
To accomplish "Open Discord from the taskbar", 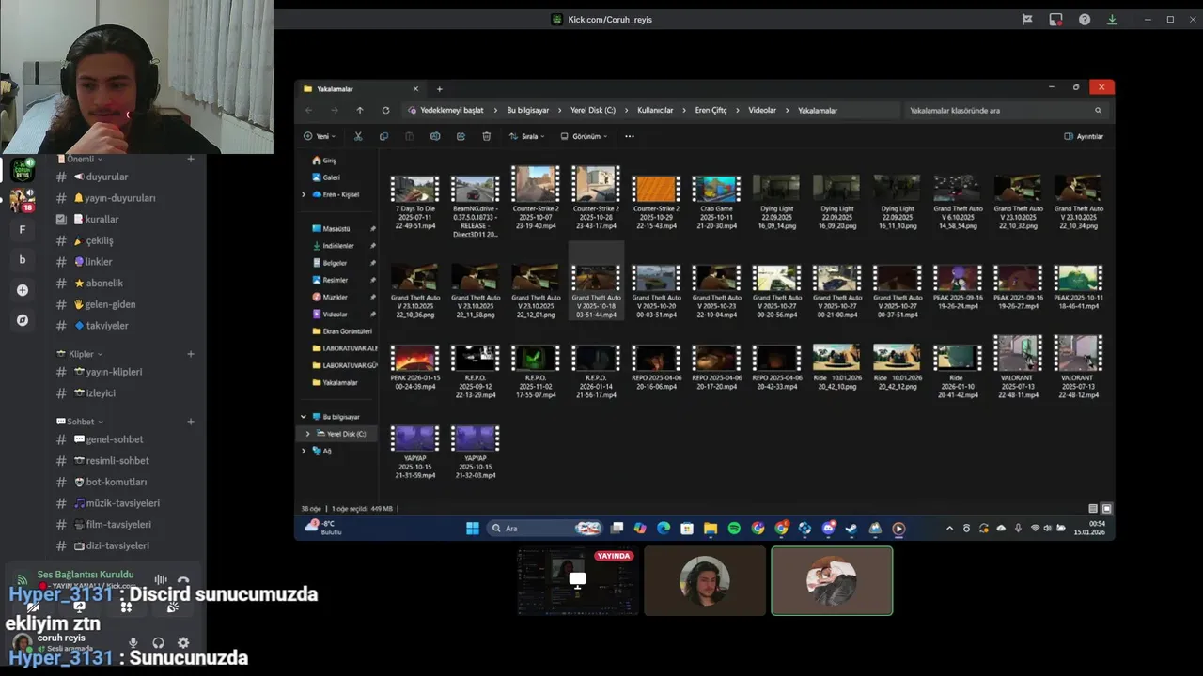I will (x=828, y=529).
